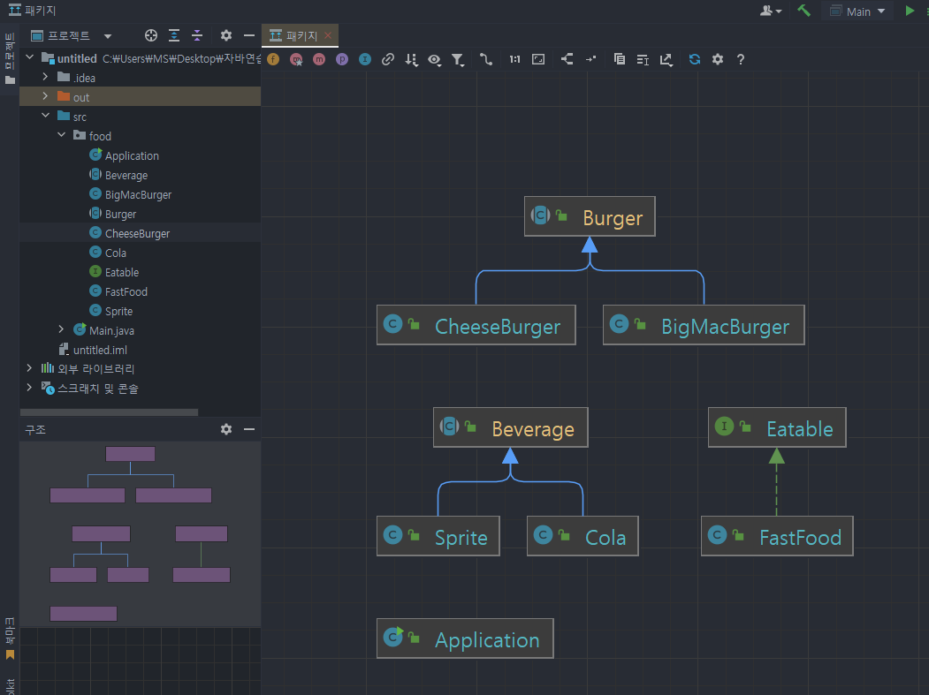Collapse the food package
Viewport: 929px width, 695px height.
pyautogui.click(x=62, y=135)
